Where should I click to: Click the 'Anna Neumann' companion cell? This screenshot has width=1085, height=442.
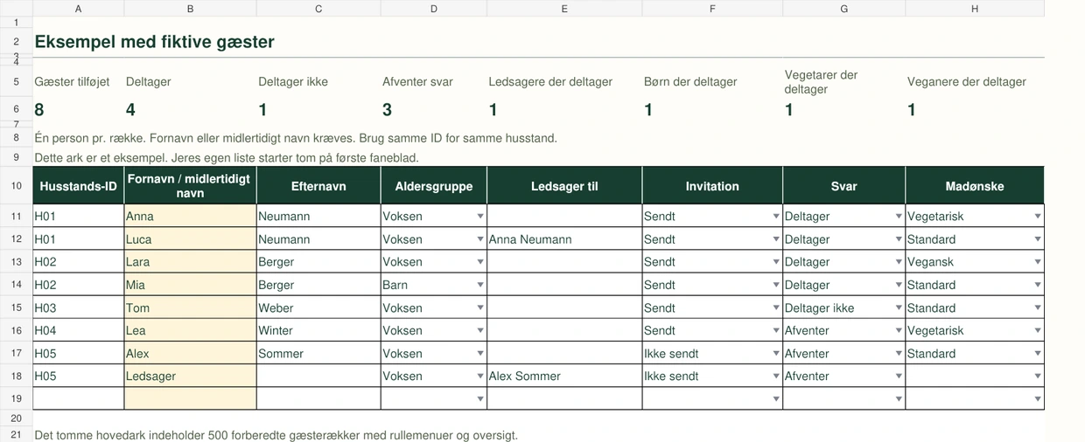tap(564, 239)
